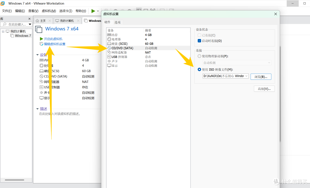
Task: Open the 虚拟机(M) menu
Action: [49, 11]
